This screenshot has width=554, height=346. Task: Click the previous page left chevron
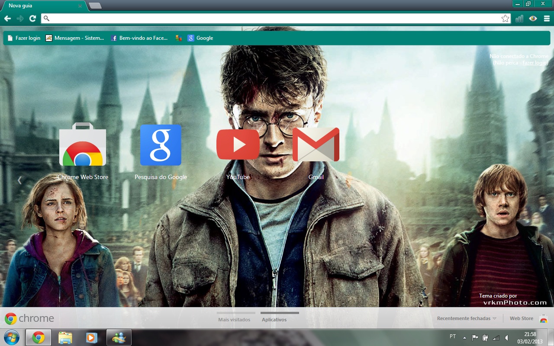(19, 180)
